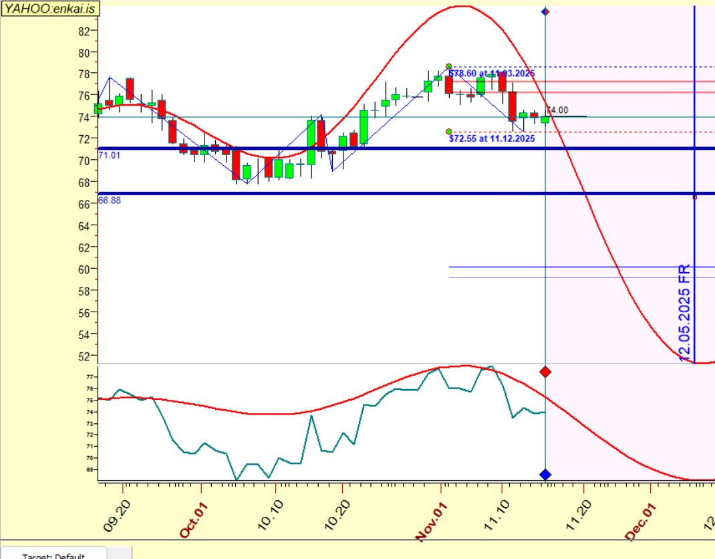Click the 60 price axis label
The image size is (715, 559).
pyautogui.click(x=84, y=269)
